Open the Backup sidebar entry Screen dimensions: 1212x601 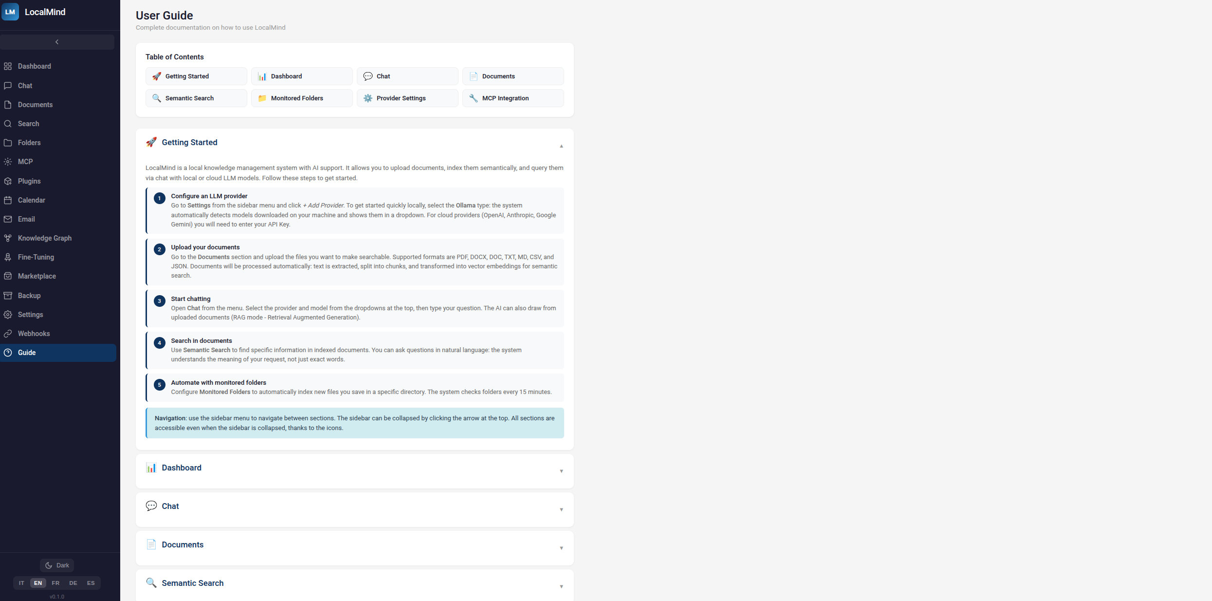pos(58,296)
